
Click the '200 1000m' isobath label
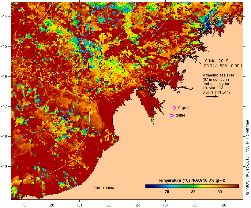(104, 188)
